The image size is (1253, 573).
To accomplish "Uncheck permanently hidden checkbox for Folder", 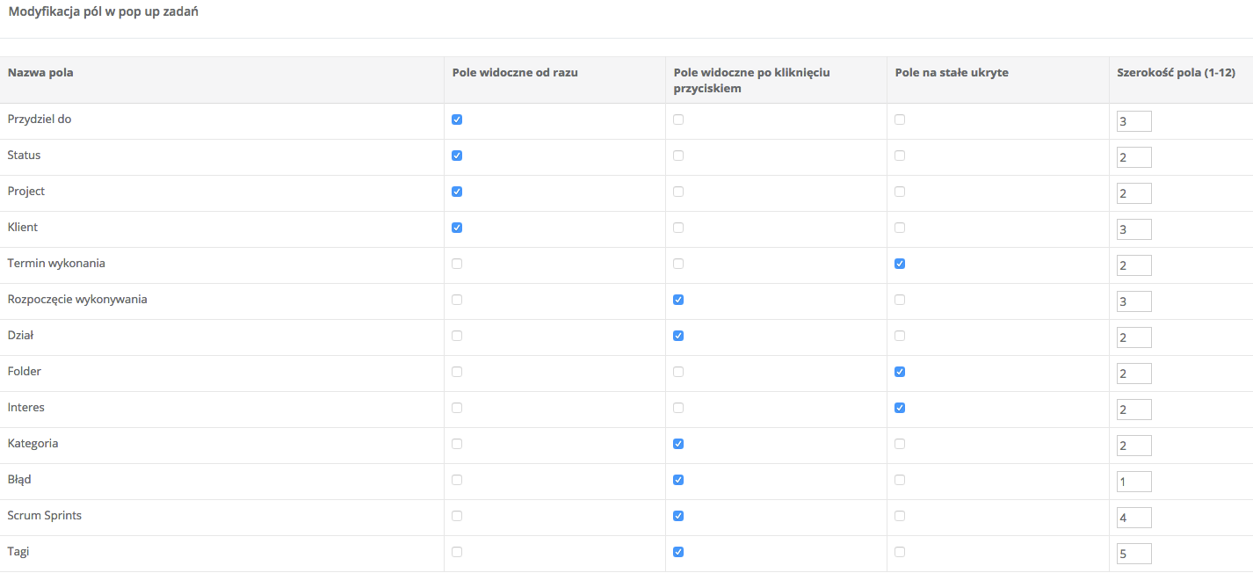I will pyautogui.click(x=900, y=372).
